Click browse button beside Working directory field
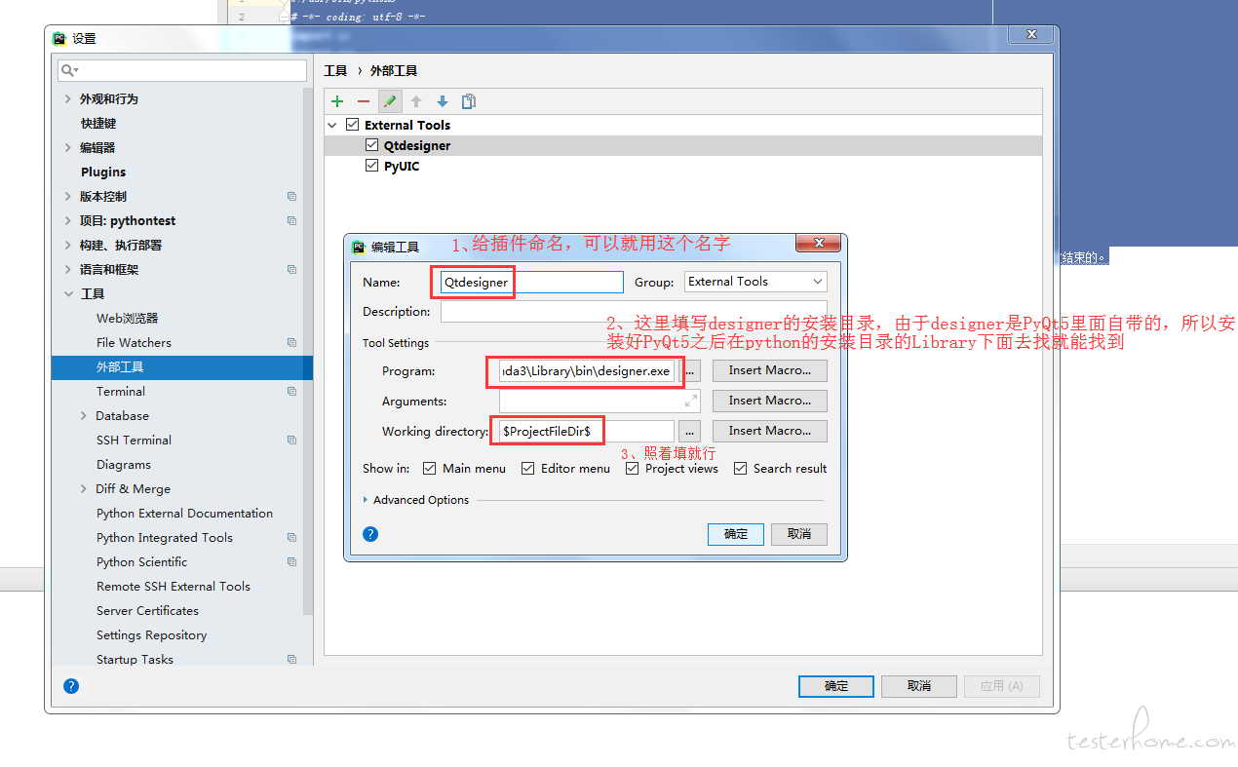This screenshot has height=767, width=1238. click(x=689, y=431)
